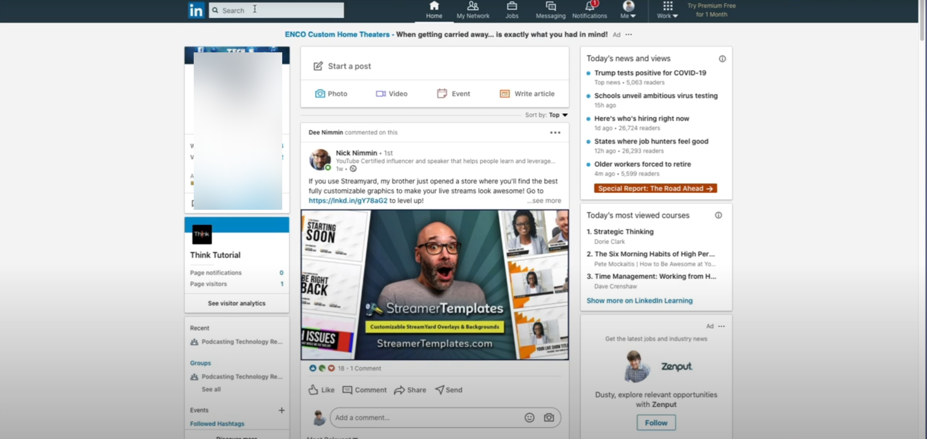Open options for the ENCO banner ad
This screenshot has height=439, width=927.
[629, 34]
